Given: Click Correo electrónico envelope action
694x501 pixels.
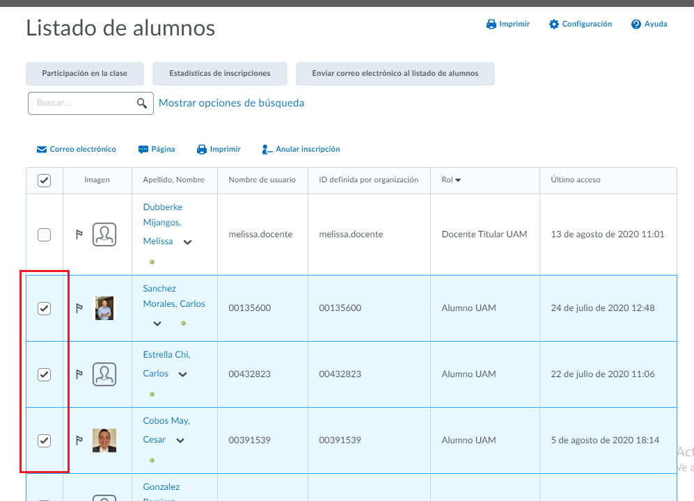Looking at the screenshot, I should pos(42,150).
